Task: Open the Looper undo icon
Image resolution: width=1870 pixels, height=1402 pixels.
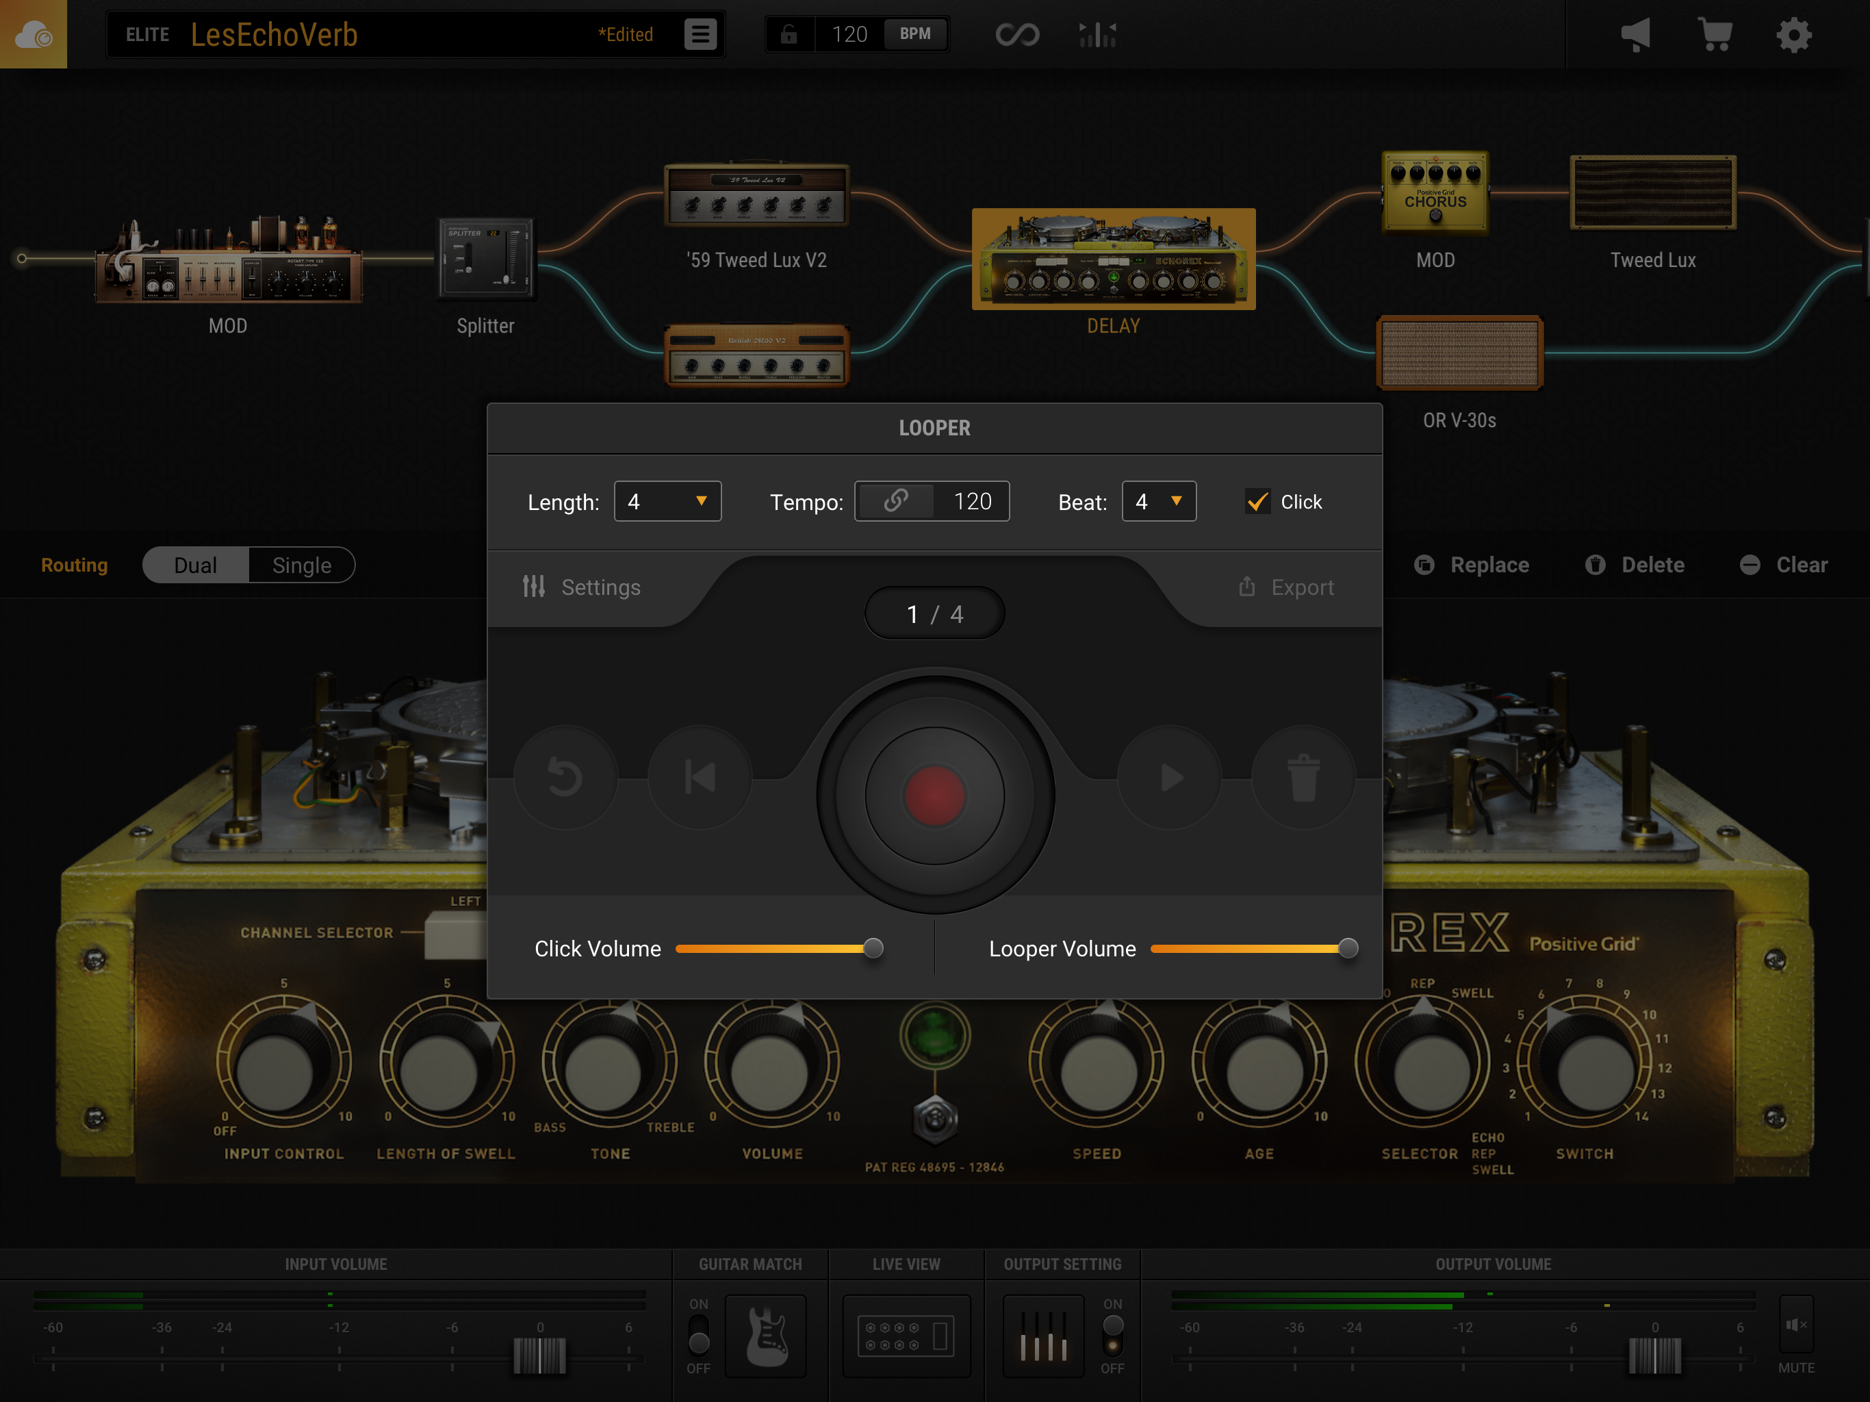Action: tap(565, 777)
